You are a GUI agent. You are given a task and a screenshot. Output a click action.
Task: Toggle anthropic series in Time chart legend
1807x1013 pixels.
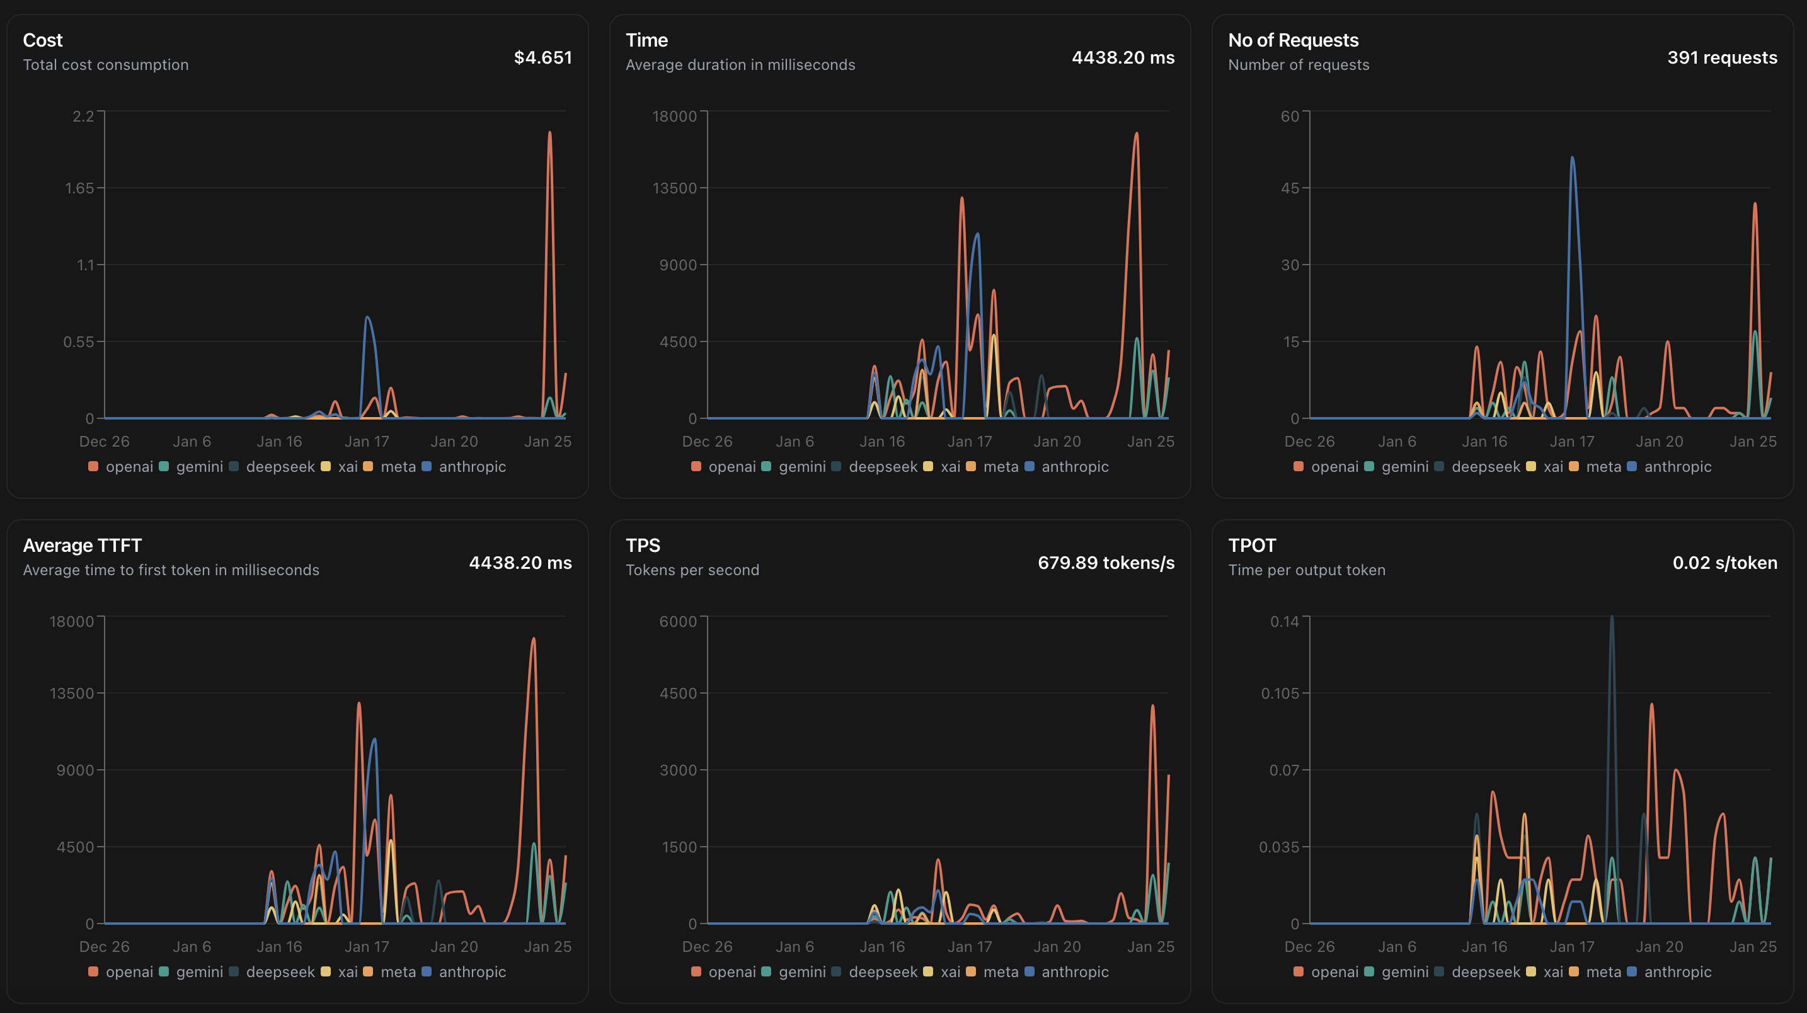click(x=1066, y=467)
